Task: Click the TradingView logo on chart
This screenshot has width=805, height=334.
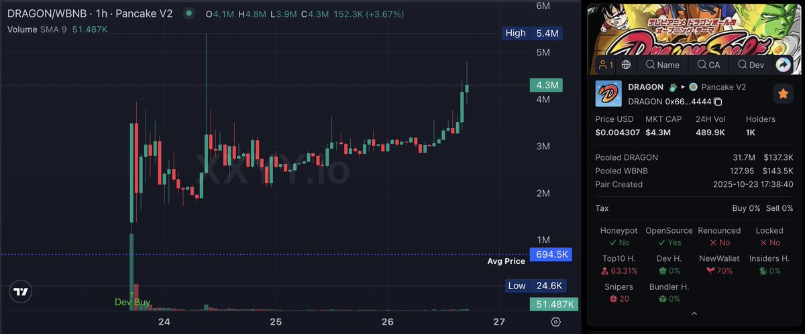Action: (21, 292)
